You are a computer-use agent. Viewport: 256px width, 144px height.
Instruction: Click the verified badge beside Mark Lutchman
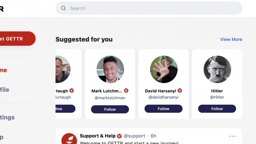[x=126, y=91]
